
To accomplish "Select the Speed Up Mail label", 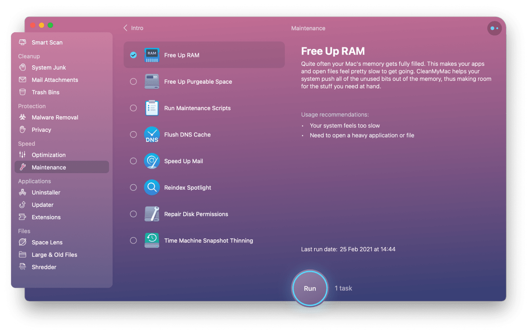I will [183, 161].
